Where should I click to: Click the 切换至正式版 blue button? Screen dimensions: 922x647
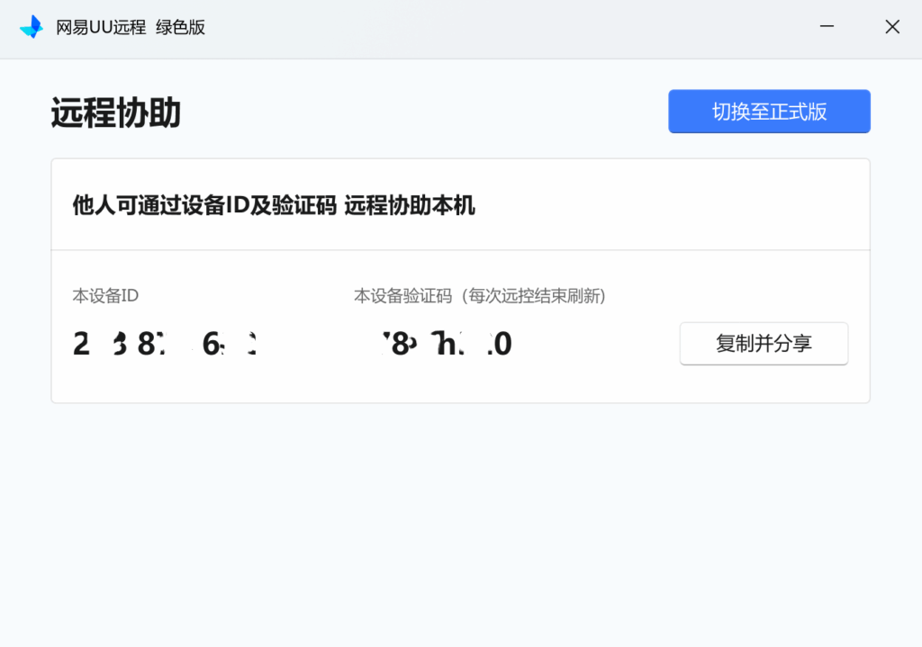(769, 111)
